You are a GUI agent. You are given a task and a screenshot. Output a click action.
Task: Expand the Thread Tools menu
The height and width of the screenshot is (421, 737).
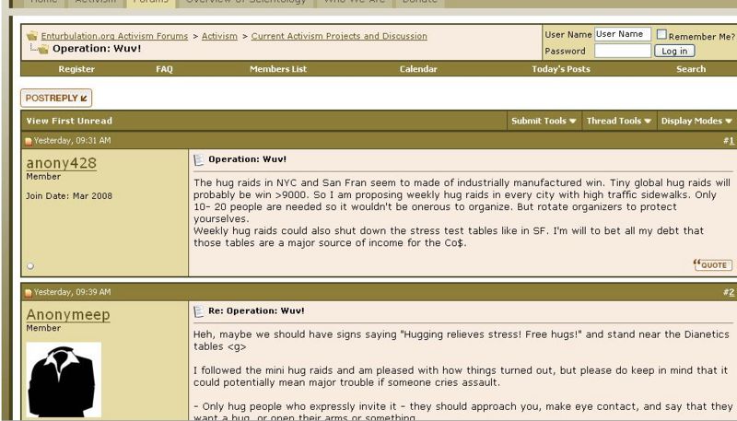(619, 121)
